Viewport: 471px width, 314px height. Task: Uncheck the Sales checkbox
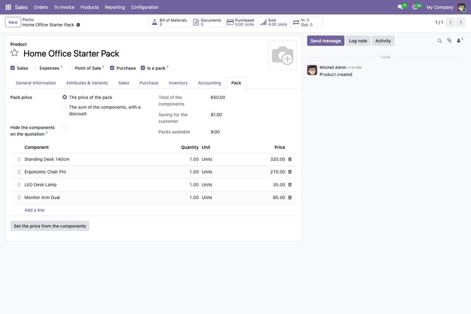click(x=13, y=68)
